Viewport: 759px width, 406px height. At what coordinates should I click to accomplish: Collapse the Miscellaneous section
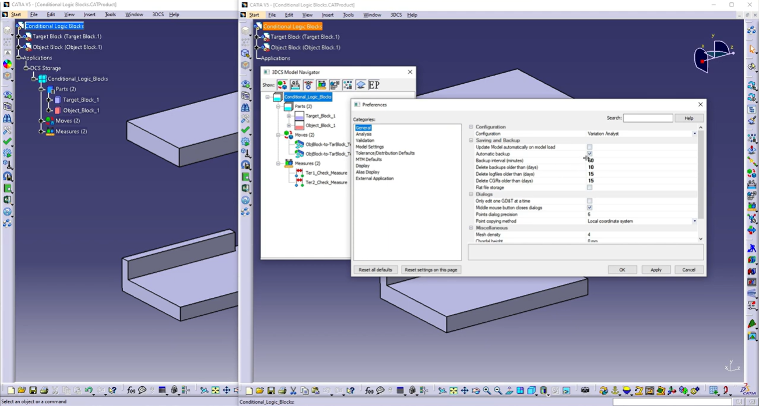[471, 228]
